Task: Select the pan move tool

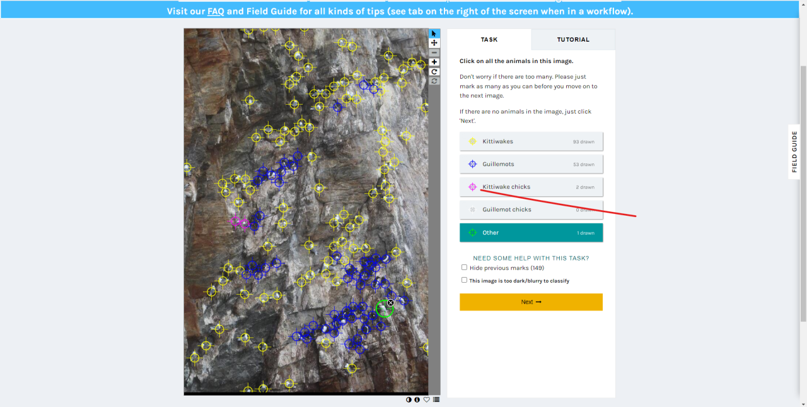Action: pyautogui.click(x=434, y=43)
